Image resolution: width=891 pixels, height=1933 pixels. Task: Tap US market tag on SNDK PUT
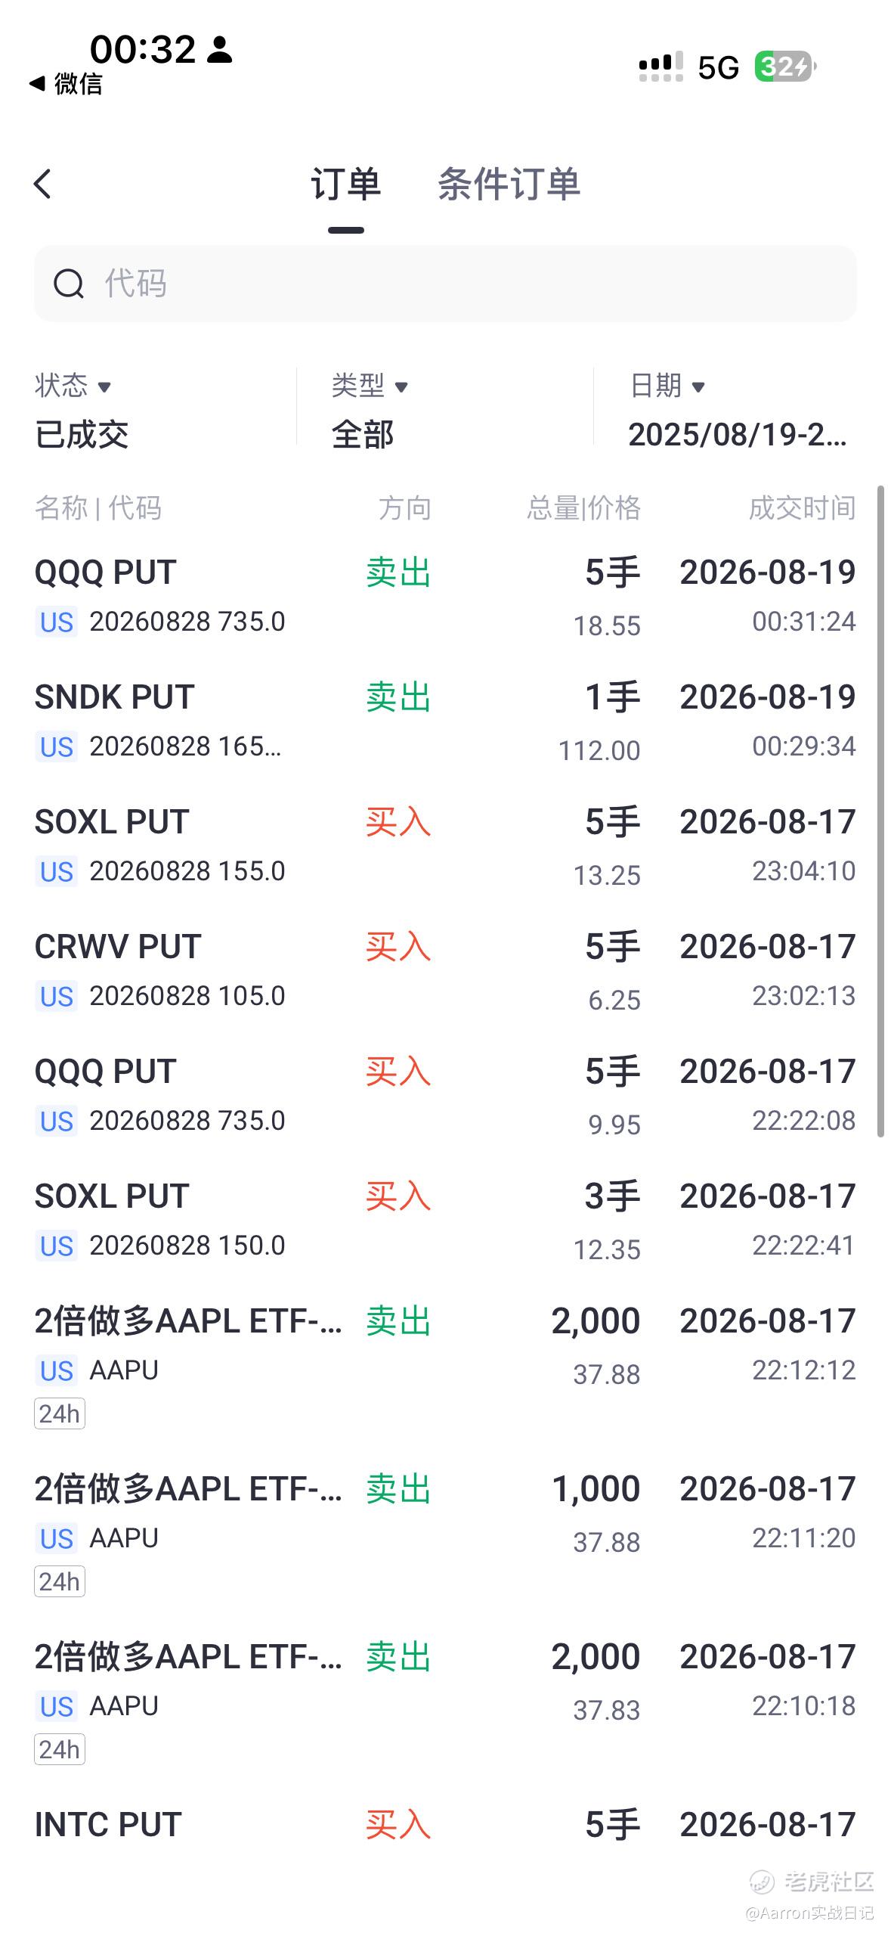pos(57,747)
